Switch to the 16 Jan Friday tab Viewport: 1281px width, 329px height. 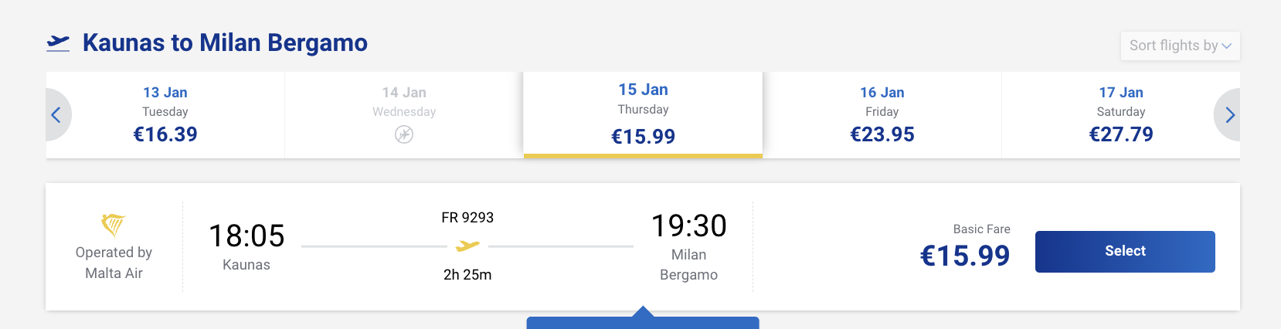point(882,114)
